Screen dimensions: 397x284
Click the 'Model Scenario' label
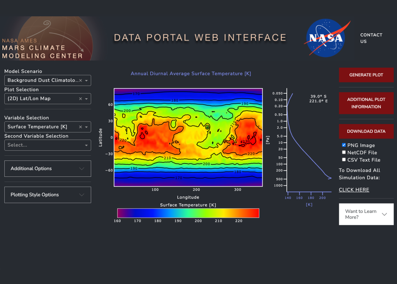click(23, 71)
